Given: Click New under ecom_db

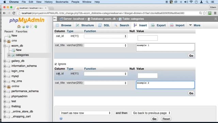Looking at the screenshot, I should coord(18,50).
